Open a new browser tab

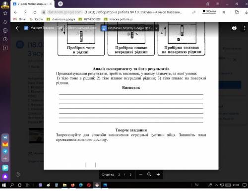click(x=61, y=4)
